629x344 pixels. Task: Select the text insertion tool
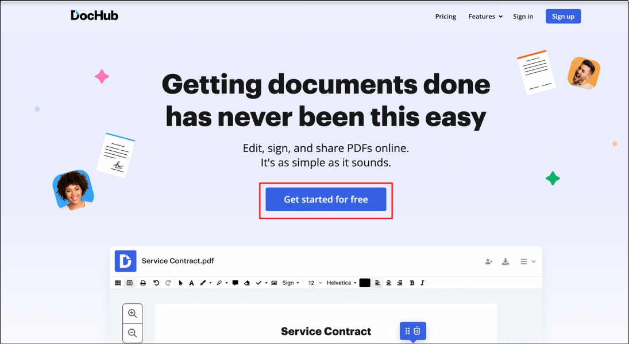(191, 282)
